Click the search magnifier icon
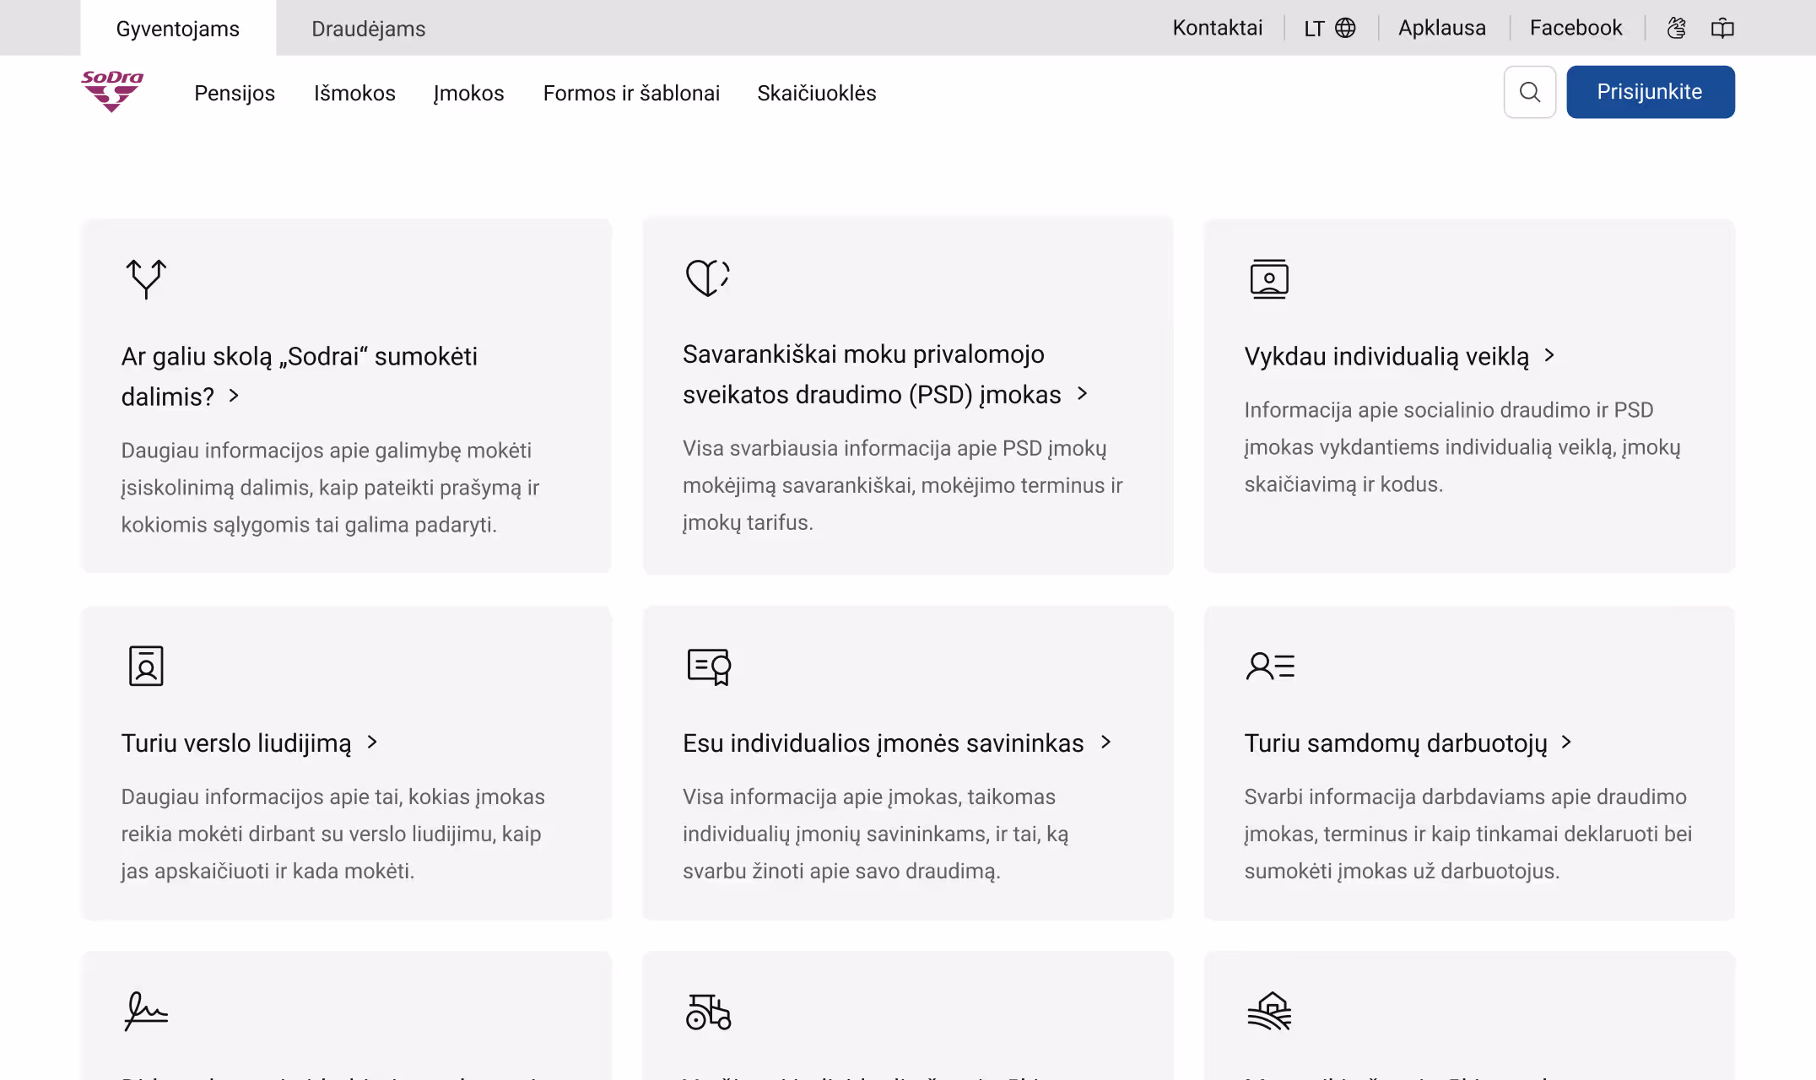The width and height of the screenshot is (1816, 1080). [x=1529, y=92]
